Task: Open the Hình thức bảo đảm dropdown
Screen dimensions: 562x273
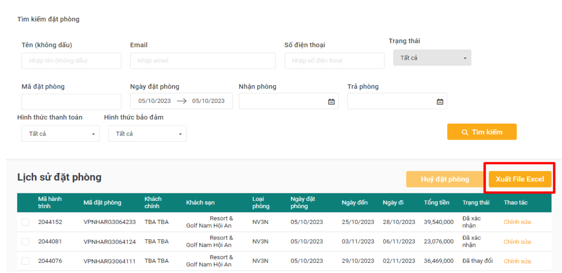Action: pos(147,134)
